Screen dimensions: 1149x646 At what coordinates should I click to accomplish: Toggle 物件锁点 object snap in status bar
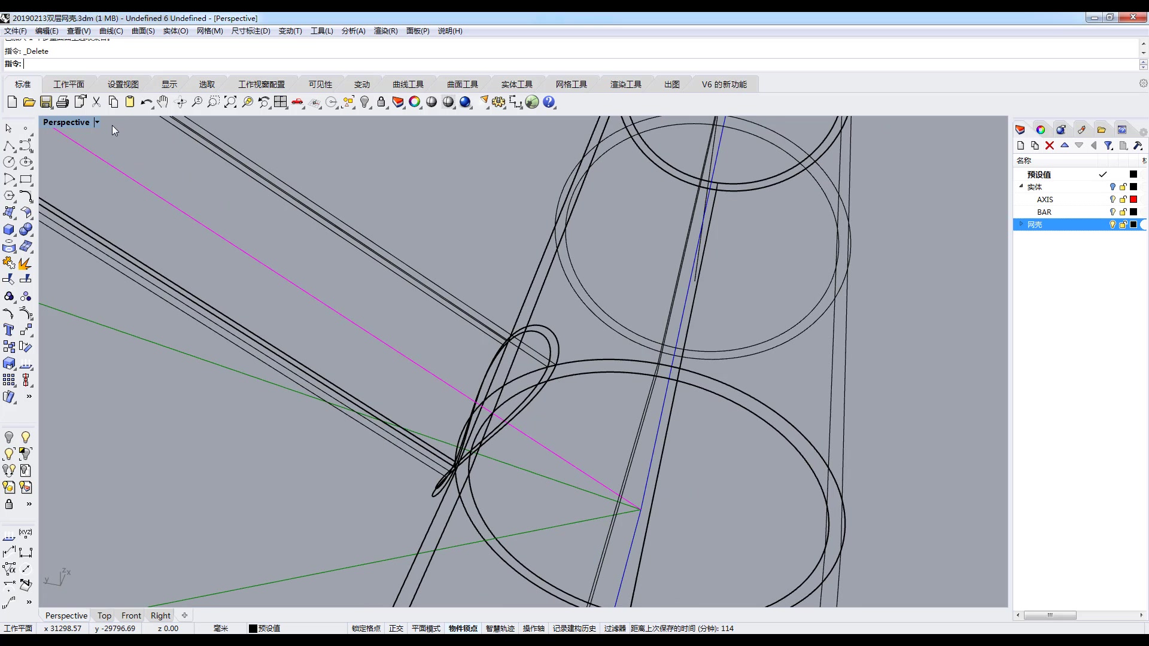click(x=463, y=628)
